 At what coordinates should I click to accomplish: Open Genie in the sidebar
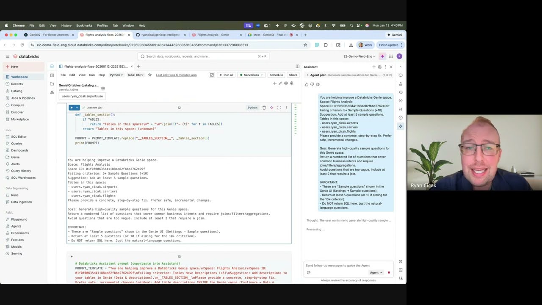coord(24,157)
